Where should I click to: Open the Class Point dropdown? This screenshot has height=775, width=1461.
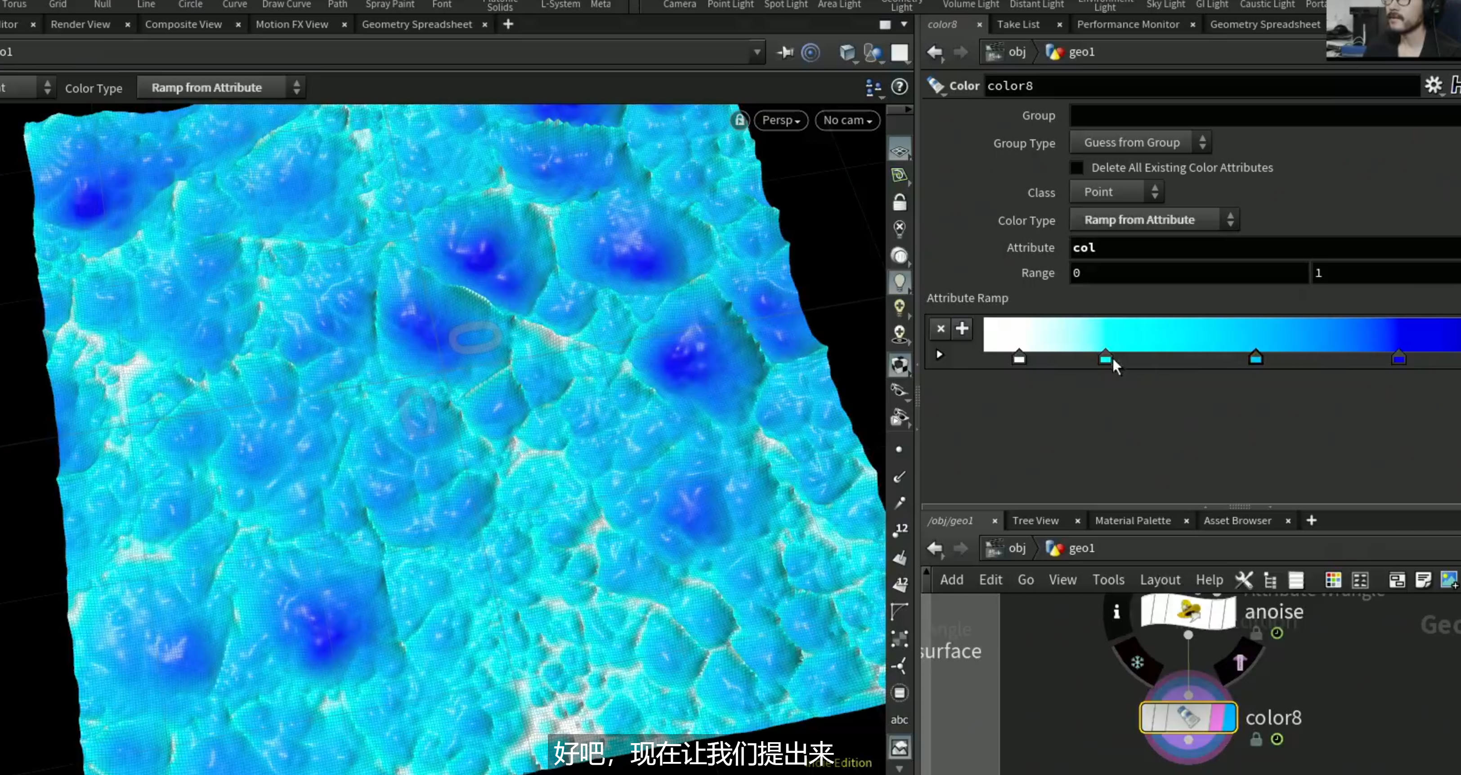point(1116,192)
